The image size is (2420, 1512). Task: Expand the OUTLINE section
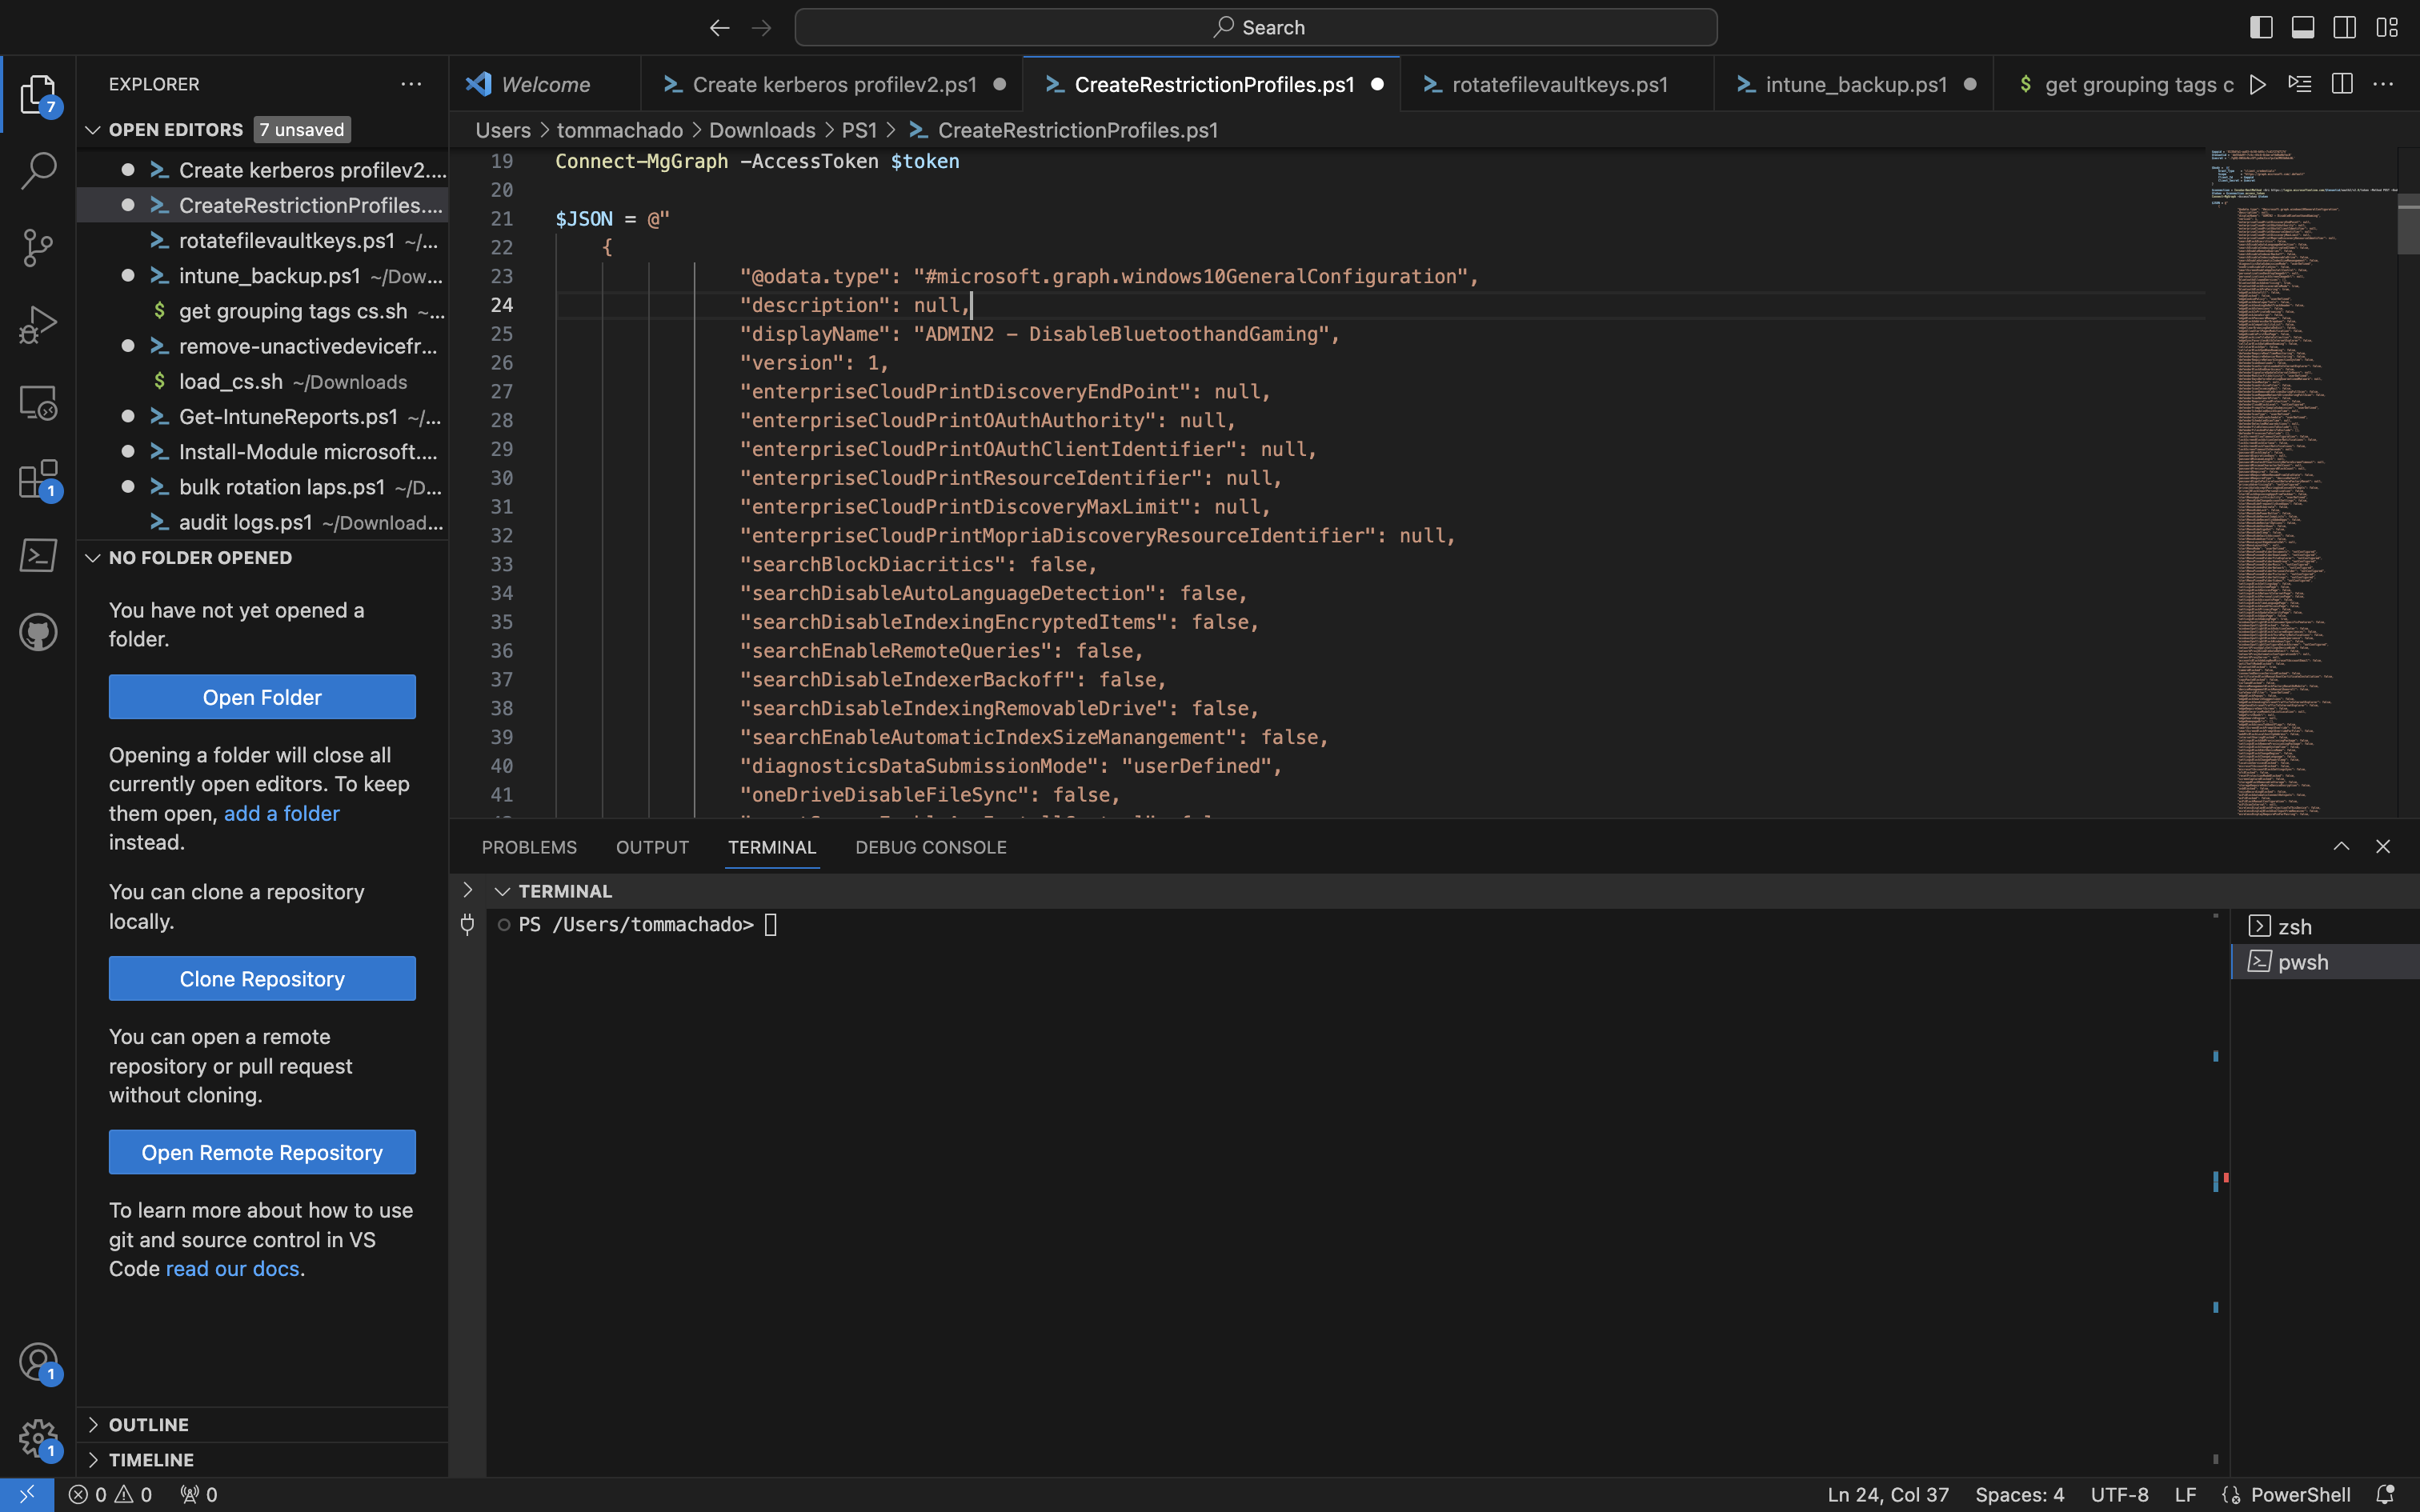(x=93, y=1423)
